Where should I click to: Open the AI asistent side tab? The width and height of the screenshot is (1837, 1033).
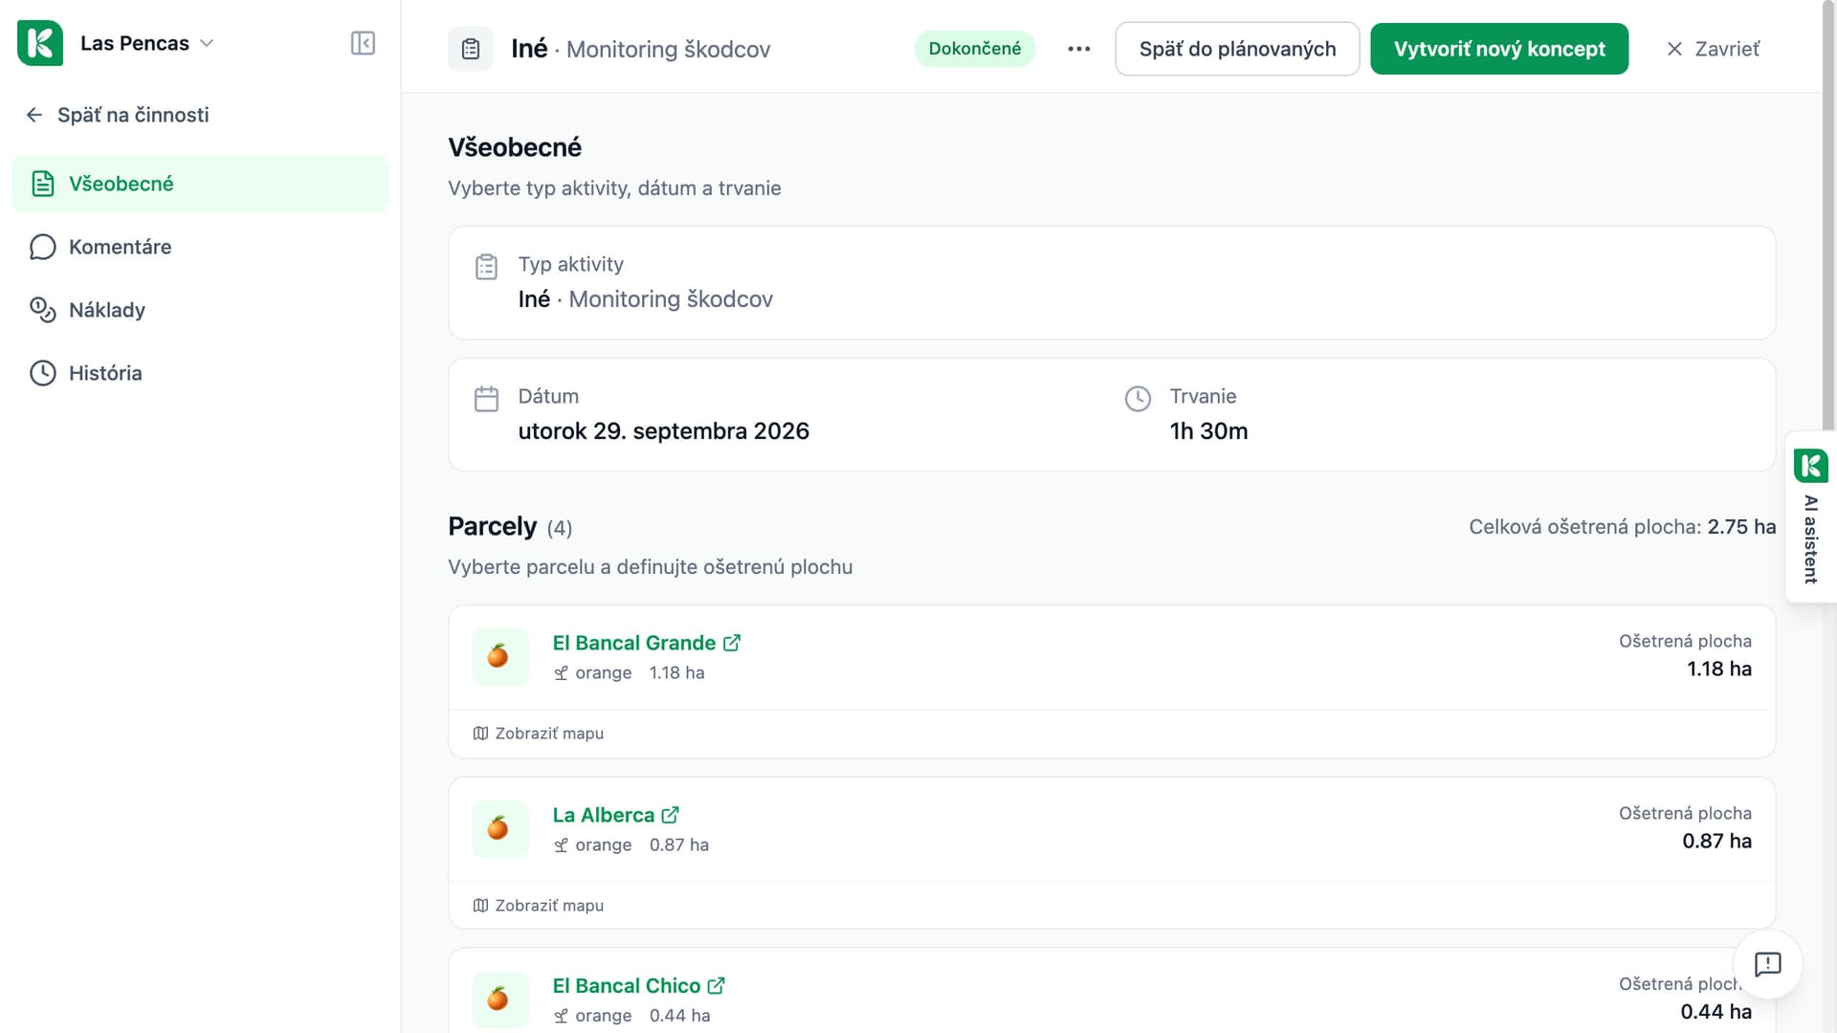pyautogui.click(x=1810, y=516)
